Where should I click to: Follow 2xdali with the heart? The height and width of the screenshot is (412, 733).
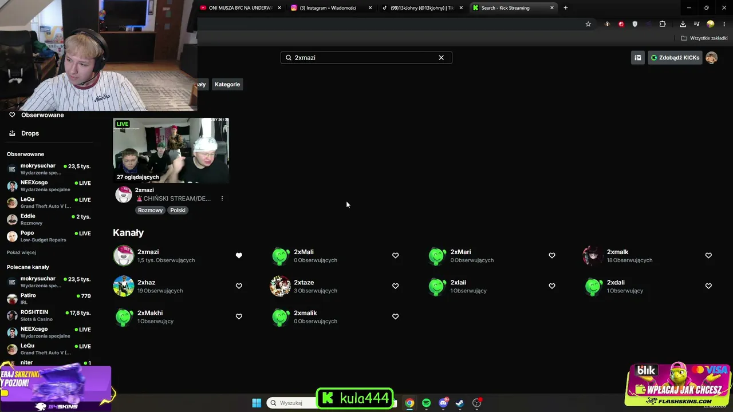pyautogui.click(x=708, y=286)
